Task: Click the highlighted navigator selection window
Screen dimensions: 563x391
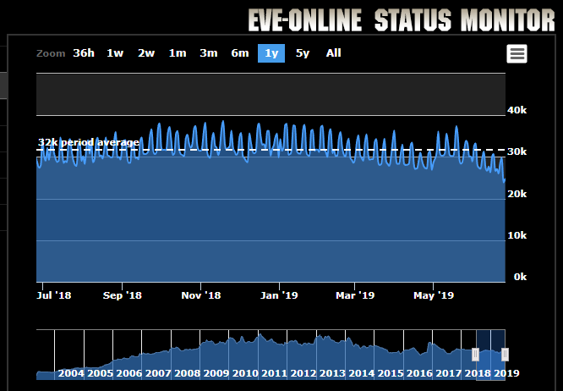Action: click(490, 355)
